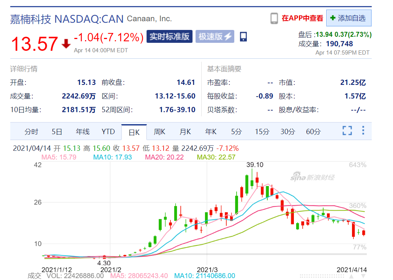Select the 30分 chart tab
393x280 pixels.
288,131
